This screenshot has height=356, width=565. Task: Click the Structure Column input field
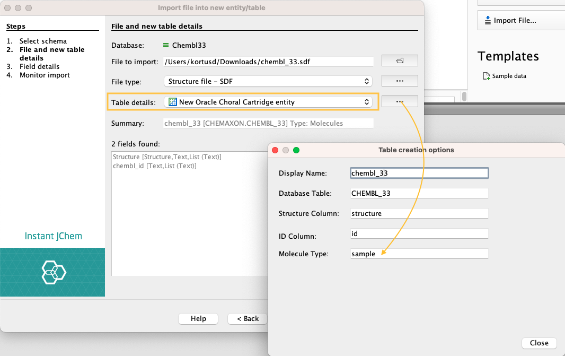418,213
